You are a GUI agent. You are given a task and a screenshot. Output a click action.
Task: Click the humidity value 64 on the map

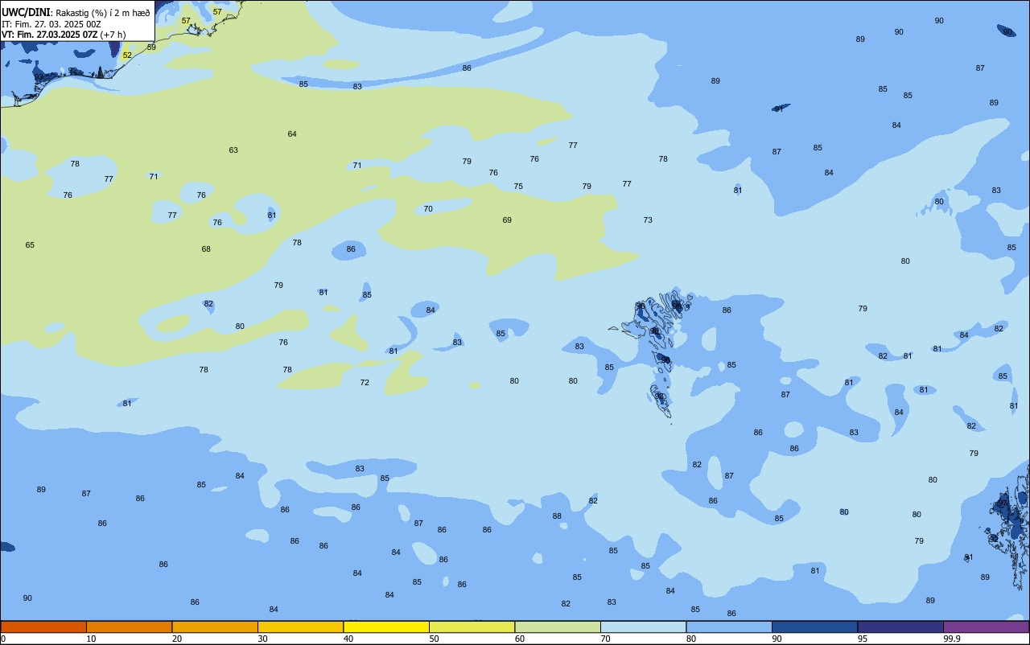click(292, 134)
